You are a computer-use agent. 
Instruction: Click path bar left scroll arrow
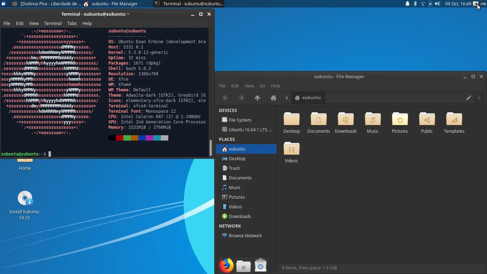pos(287,98)
